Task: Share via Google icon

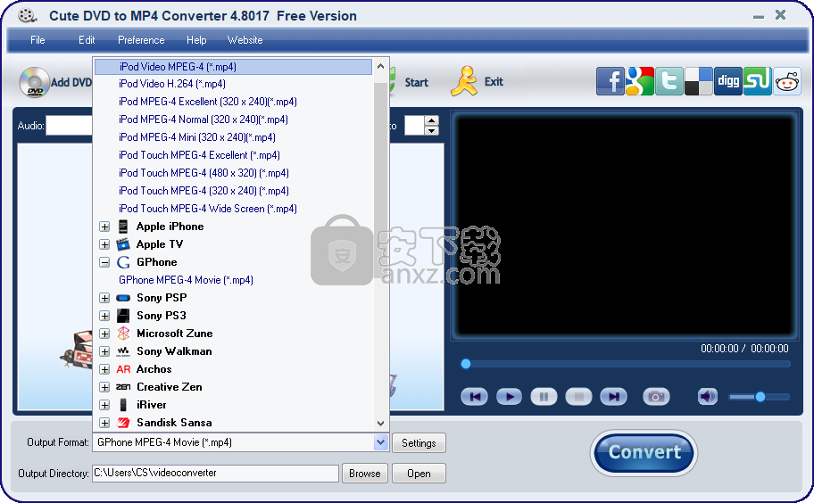Action: [x=640, y=81]
